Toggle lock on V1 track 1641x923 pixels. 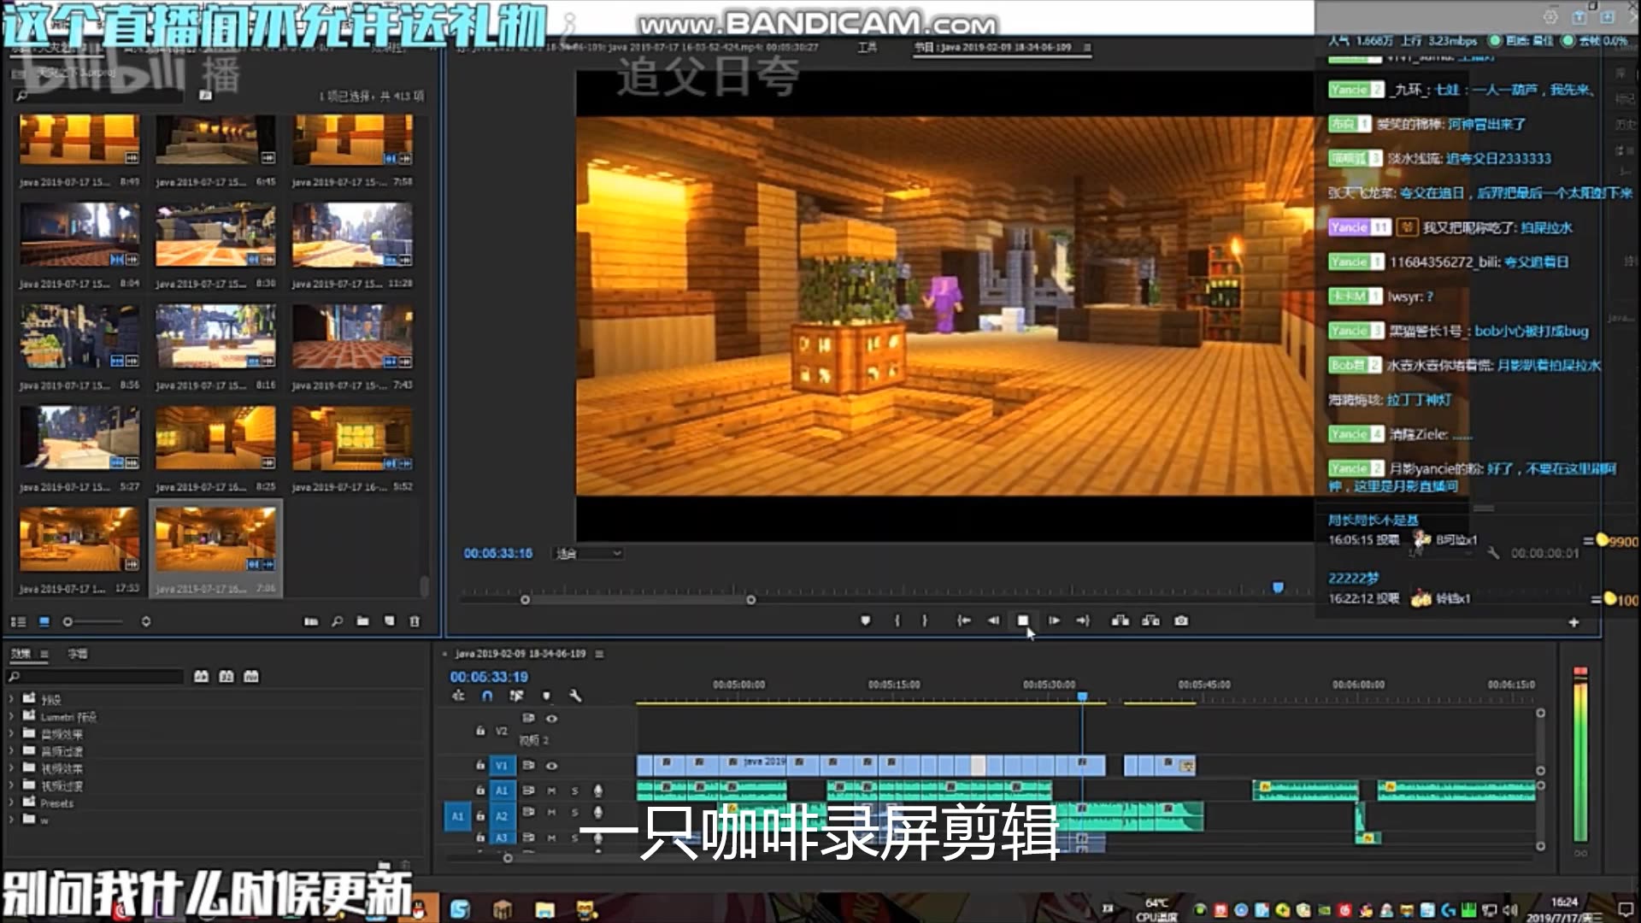[480, 766]
